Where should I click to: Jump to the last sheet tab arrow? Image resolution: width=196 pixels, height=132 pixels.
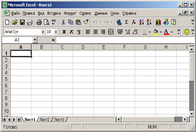[19, 120]
